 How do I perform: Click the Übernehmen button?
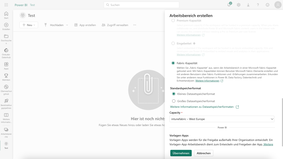[181, 153]
